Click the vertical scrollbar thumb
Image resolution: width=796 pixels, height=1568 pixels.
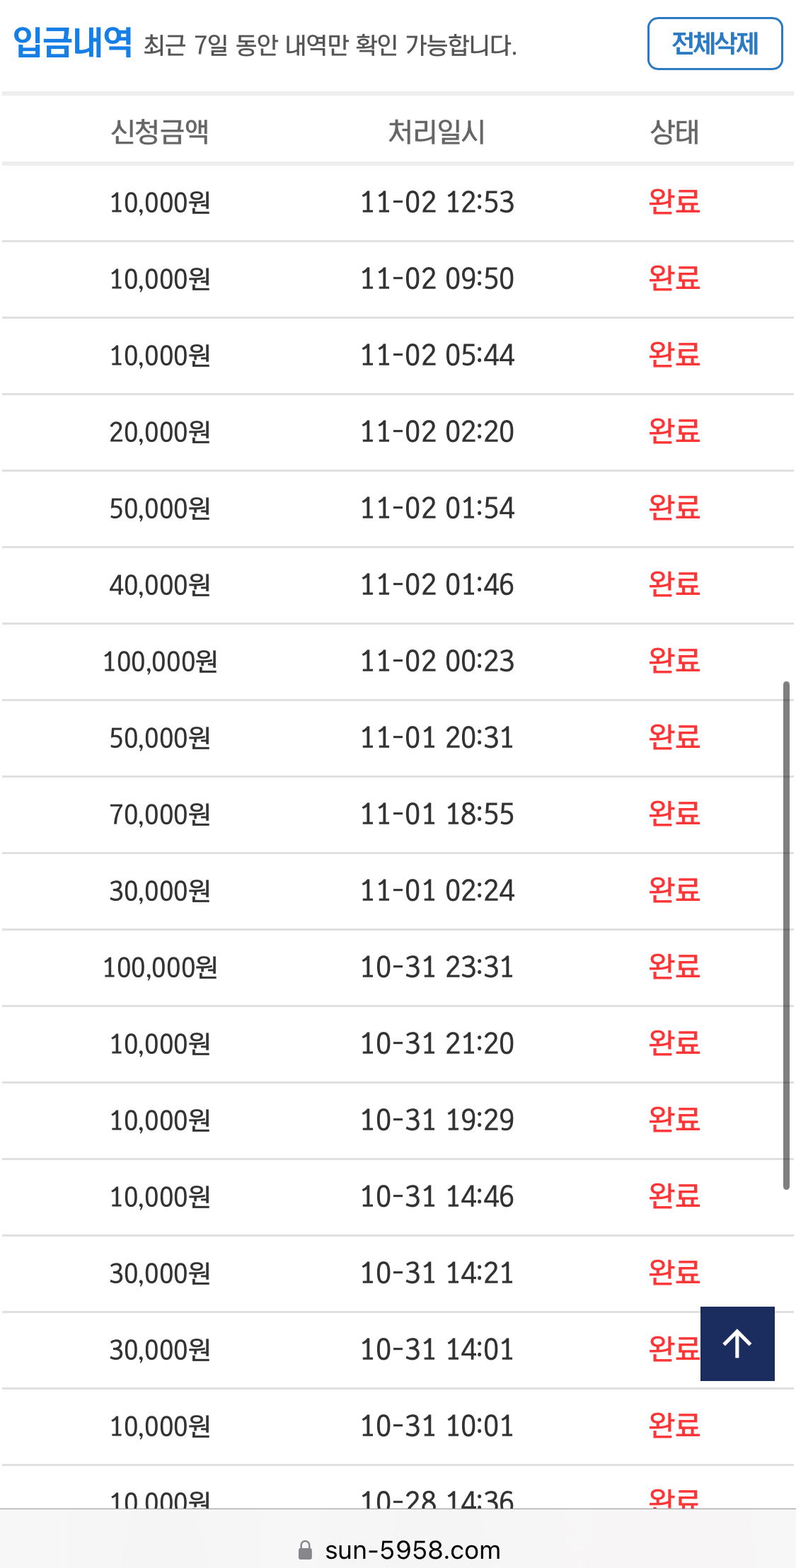click(x=786, y=935)
